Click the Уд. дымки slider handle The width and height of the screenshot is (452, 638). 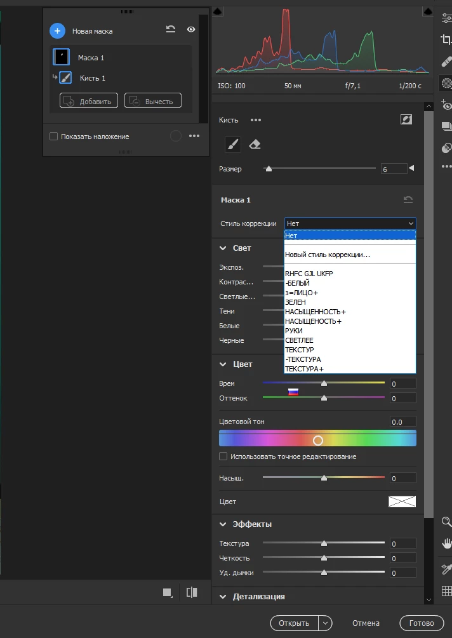coord(324,573)
